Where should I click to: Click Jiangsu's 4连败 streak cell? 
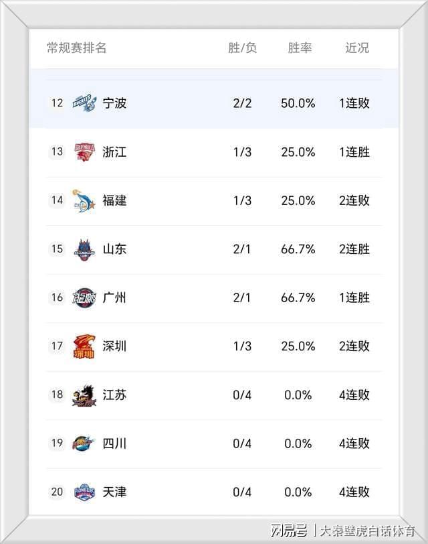point(354,395)
